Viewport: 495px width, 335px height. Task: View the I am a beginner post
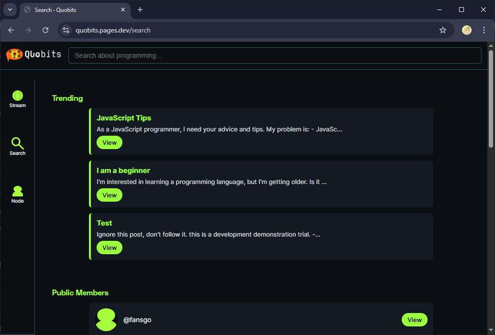click(x=110, y=195)
